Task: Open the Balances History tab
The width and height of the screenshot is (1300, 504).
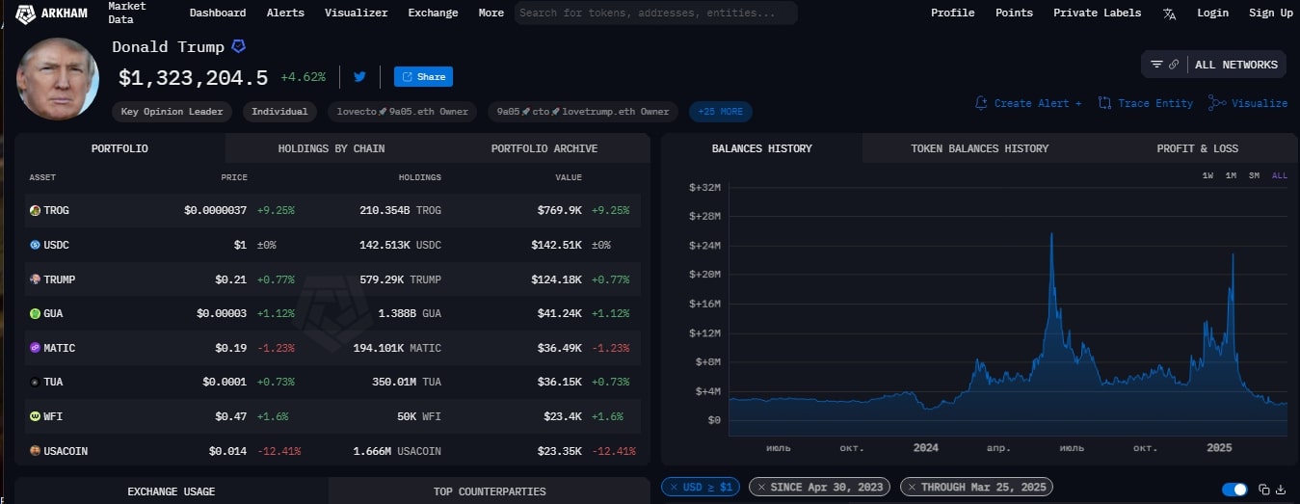Action: click(x=761, y=148)
